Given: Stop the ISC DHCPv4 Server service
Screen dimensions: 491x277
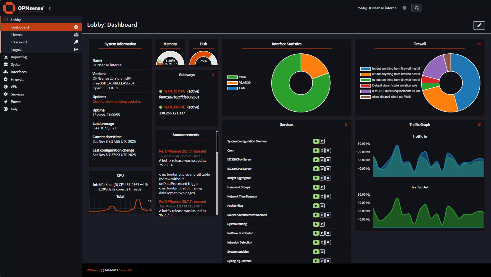Looking at the screenshot, I should [328, 159].
